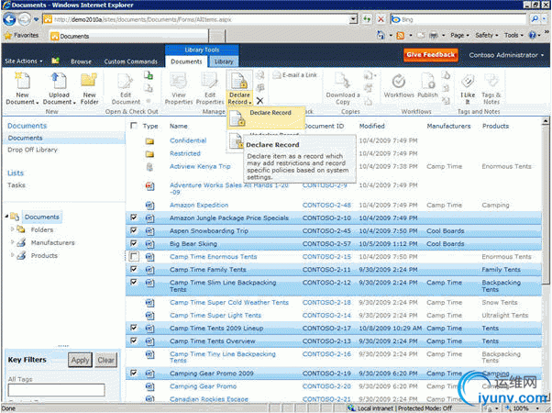This screenshot has height=413, width=552.
Task: Uncheck the Camping Gear Promo 2009 checkbox
Action: point(134,373)
